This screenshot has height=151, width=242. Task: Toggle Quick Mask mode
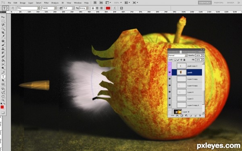click(3, 113)
